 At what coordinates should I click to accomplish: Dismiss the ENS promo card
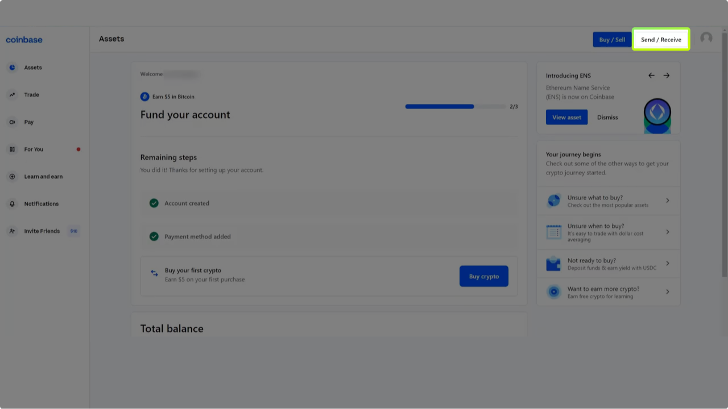pyautogui.click(x=607, y=117)
